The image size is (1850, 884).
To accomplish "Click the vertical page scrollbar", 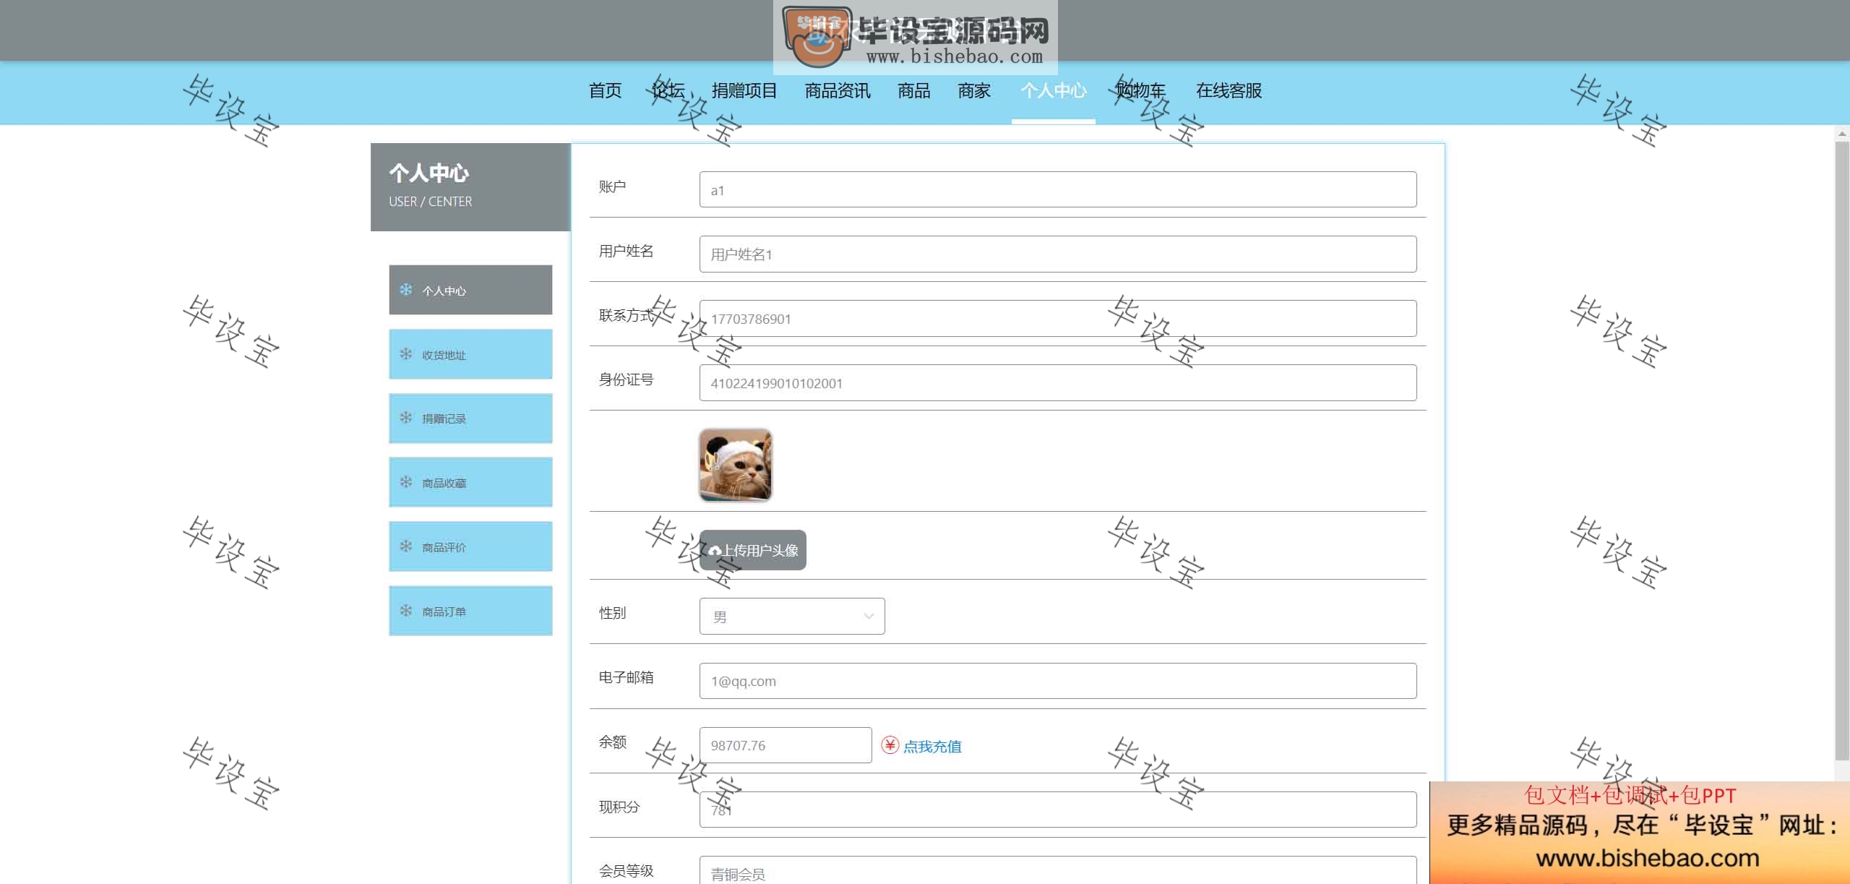I will tap(1842, 450).
